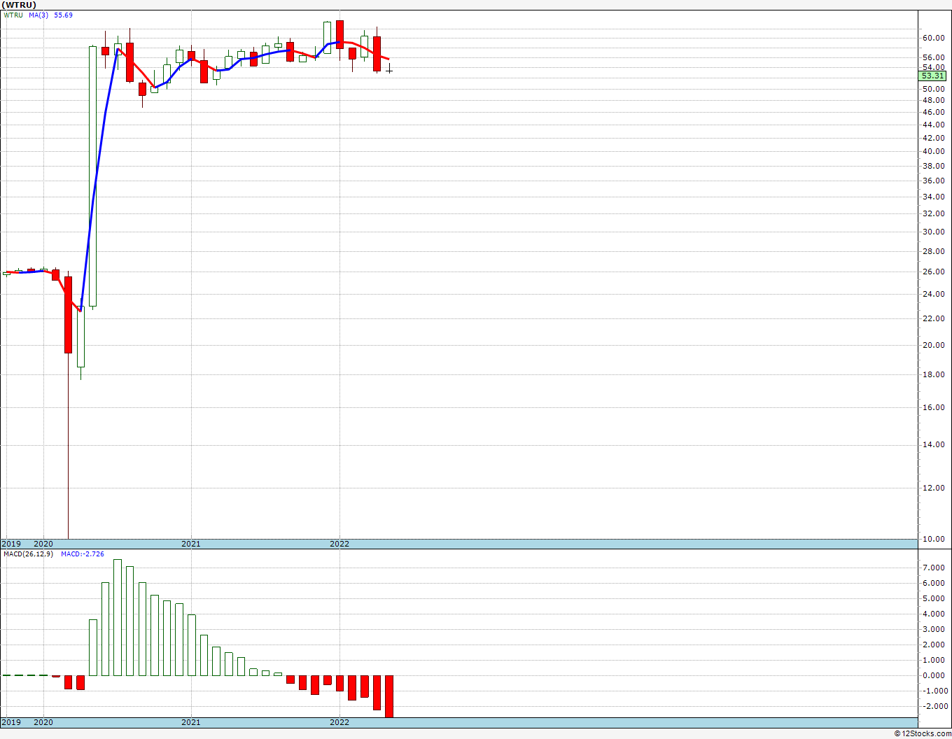The image size is (952, 739).
Task: Click the 60.00 price axis label
Action: (933, 38)
